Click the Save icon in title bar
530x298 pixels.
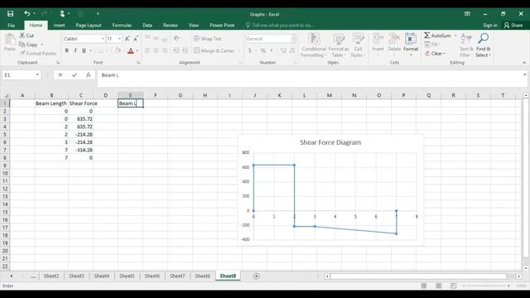[x=11, y=14]
